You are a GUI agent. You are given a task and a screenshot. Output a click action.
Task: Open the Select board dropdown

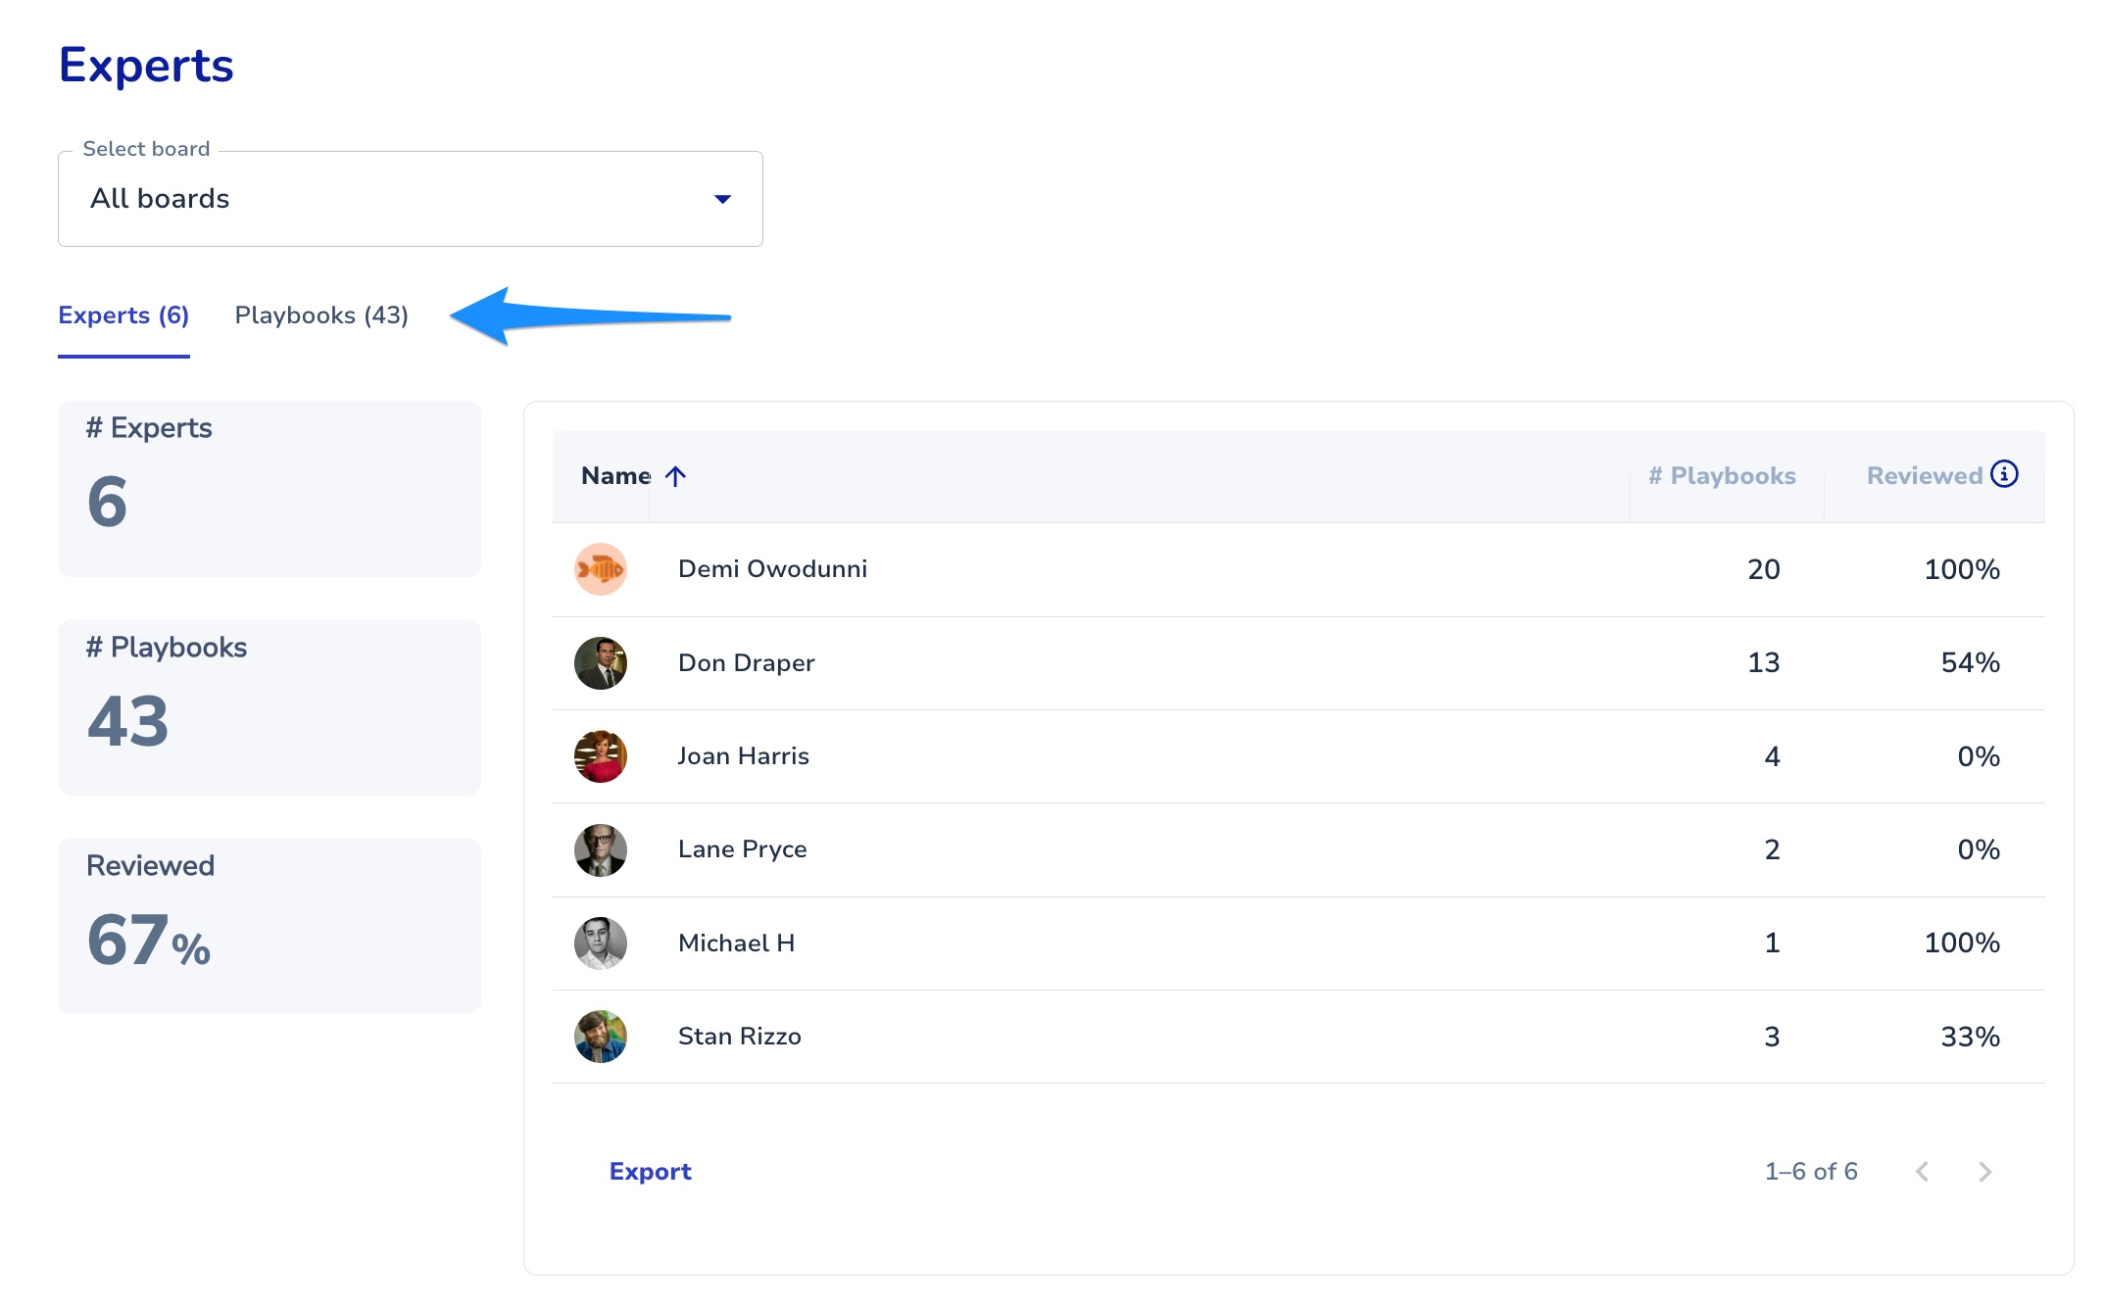tap(410, 199)
